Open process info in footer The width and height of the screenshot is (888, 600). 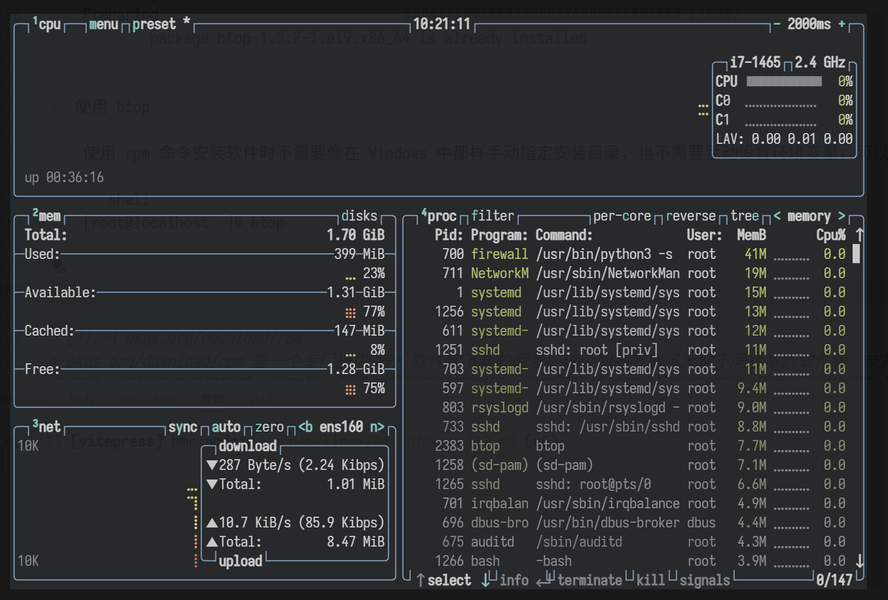point(514,580)
